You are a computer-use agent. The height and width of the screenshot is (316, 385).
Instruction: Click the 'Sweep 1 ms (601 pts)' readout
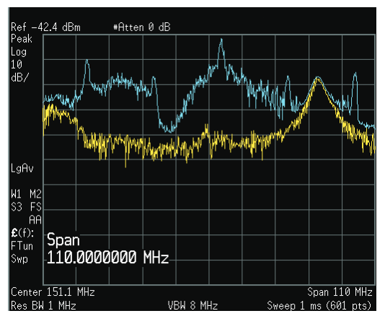[319, 306]
